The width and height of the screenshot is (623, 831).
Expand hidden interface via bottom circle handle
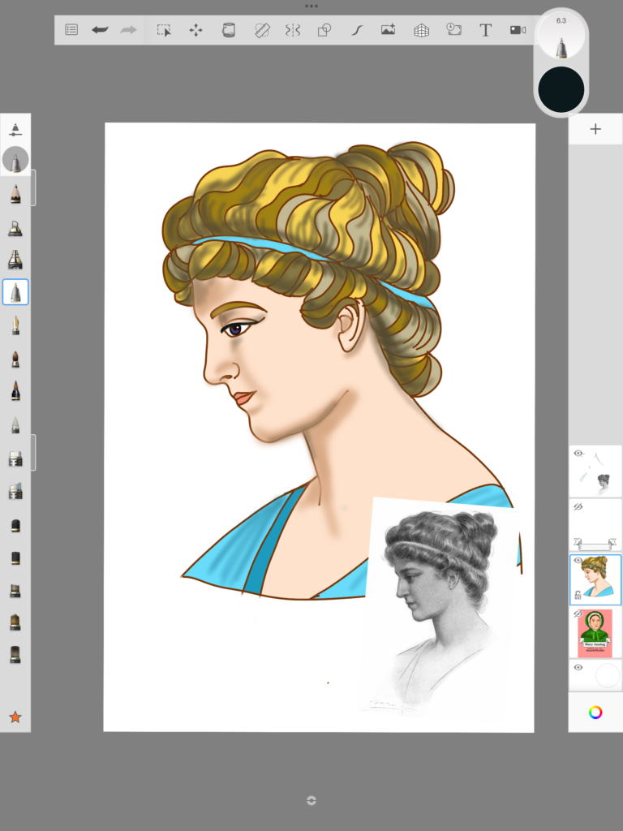(x=311, y=800)
